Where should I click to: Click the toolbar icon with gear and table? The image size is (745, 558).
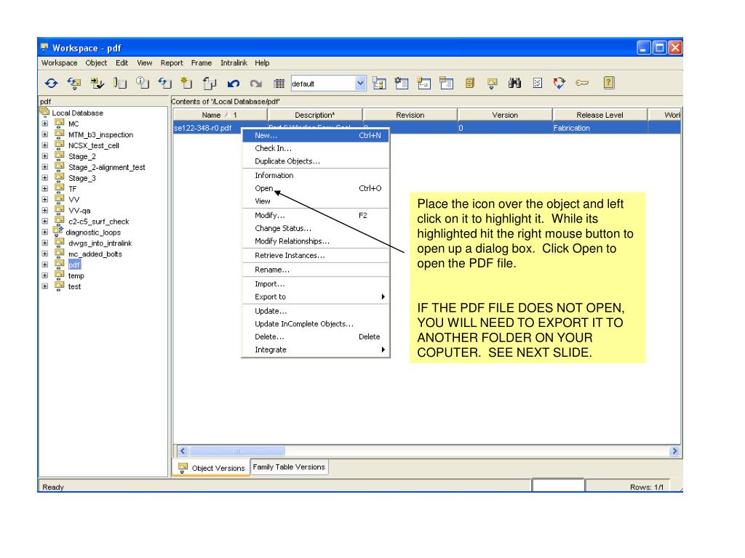402,83
